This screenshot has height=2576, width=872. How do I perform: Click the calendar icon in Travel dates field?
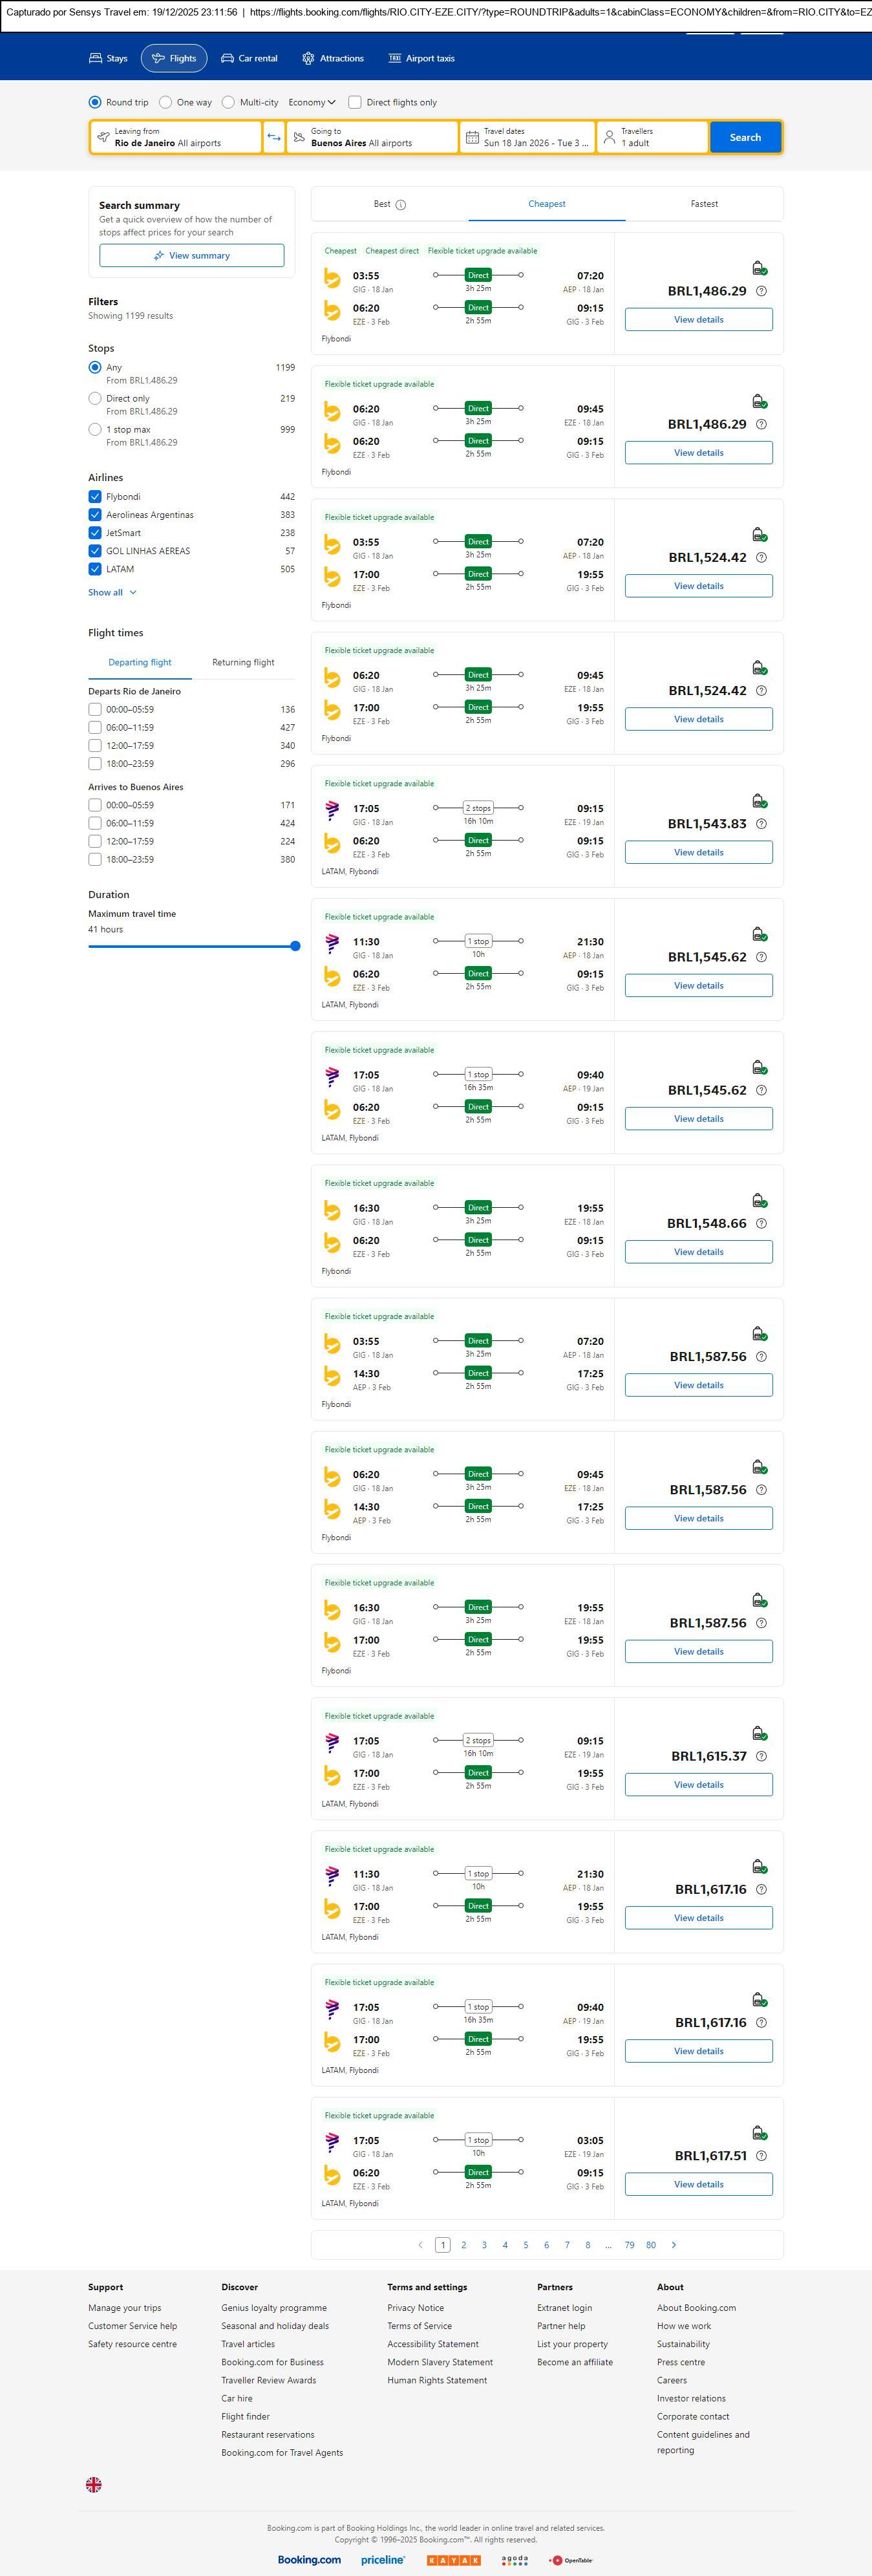coord(472,137)
